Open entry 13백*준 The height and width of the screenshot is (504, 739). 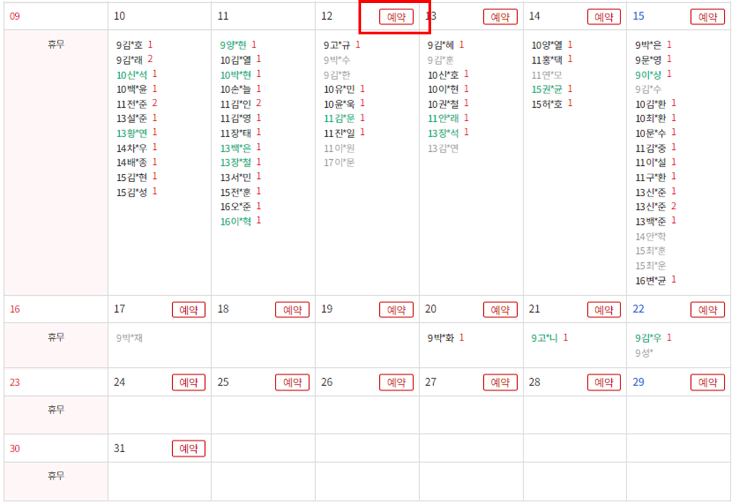click(x=651, y=221)
